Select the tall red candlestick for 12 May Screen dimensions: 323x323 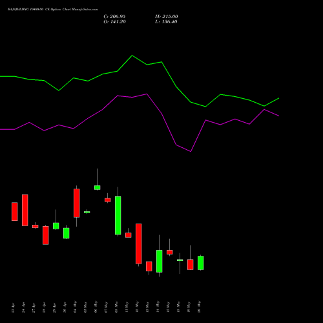[139, 244]
